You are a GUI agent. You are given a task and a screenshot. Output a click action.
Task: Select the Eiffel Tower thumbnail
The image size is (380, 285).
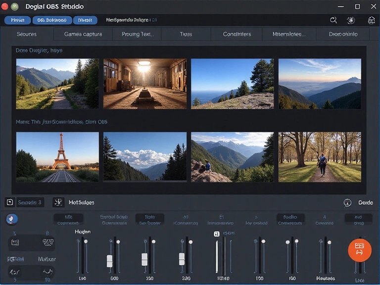coord(57,157)
